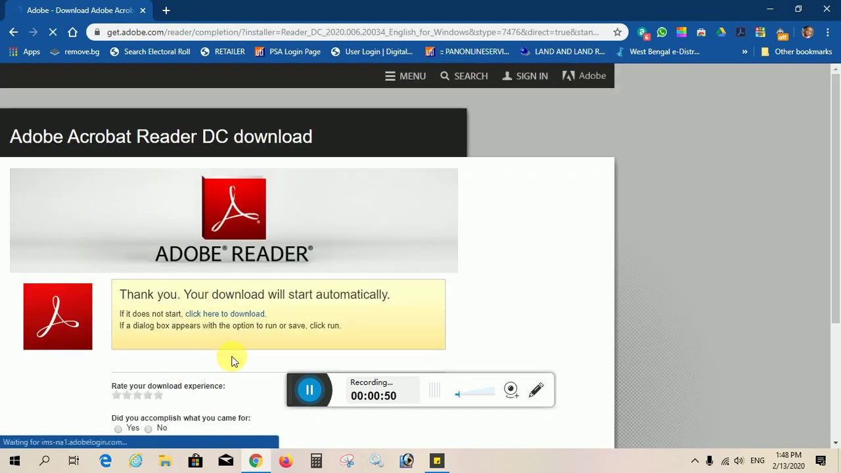Click the Adobe logo in header
Viewport: 841px width, 473px height.
[584, 76]
